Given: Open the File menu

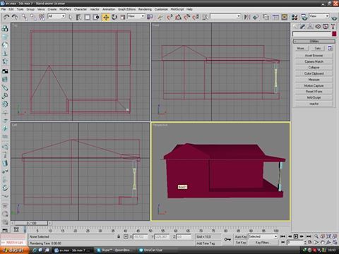Looking at the screenshot, I should pos(4,9).
